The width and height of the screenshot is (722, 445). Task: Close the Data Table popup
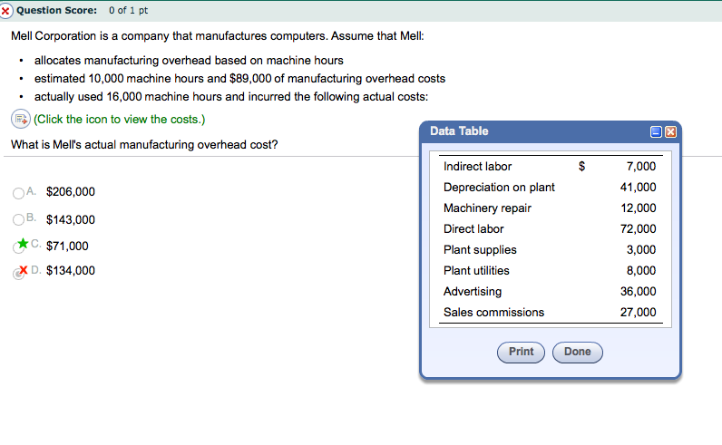pos(671,132)
